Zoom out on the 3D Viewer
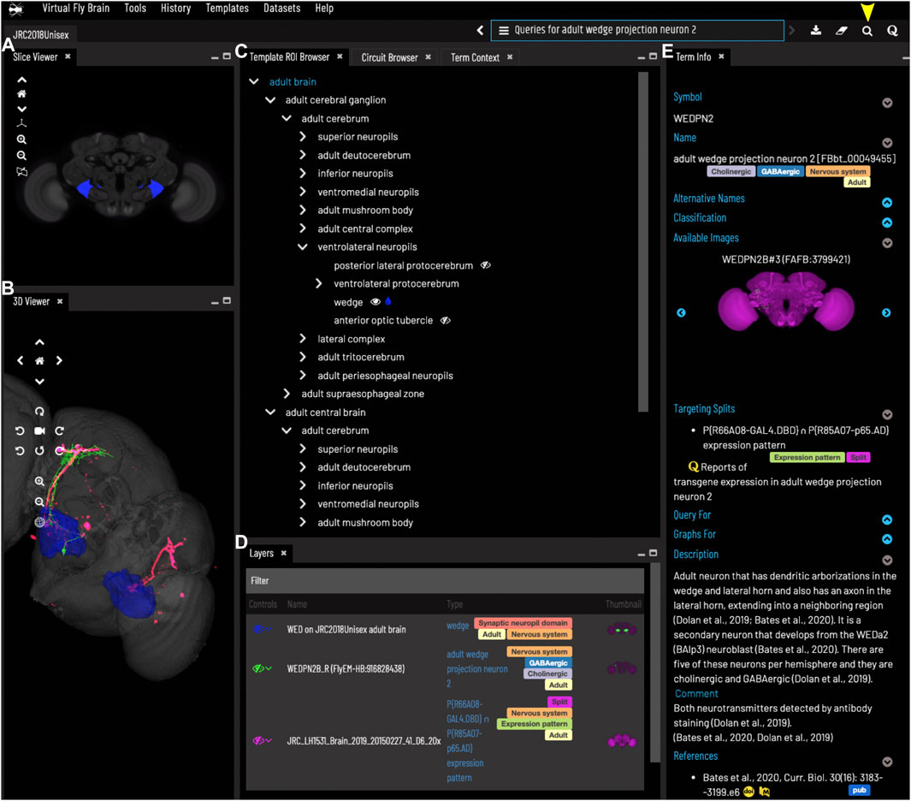Image resolution: width=911 pixels, height=801 pixels. tap(39, 501)
